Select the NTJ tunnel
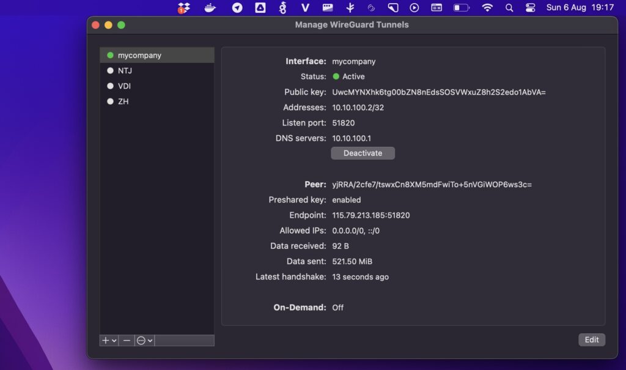Image resolution: width=626 pixels, height=370 pixels. (x=157, y=71)
